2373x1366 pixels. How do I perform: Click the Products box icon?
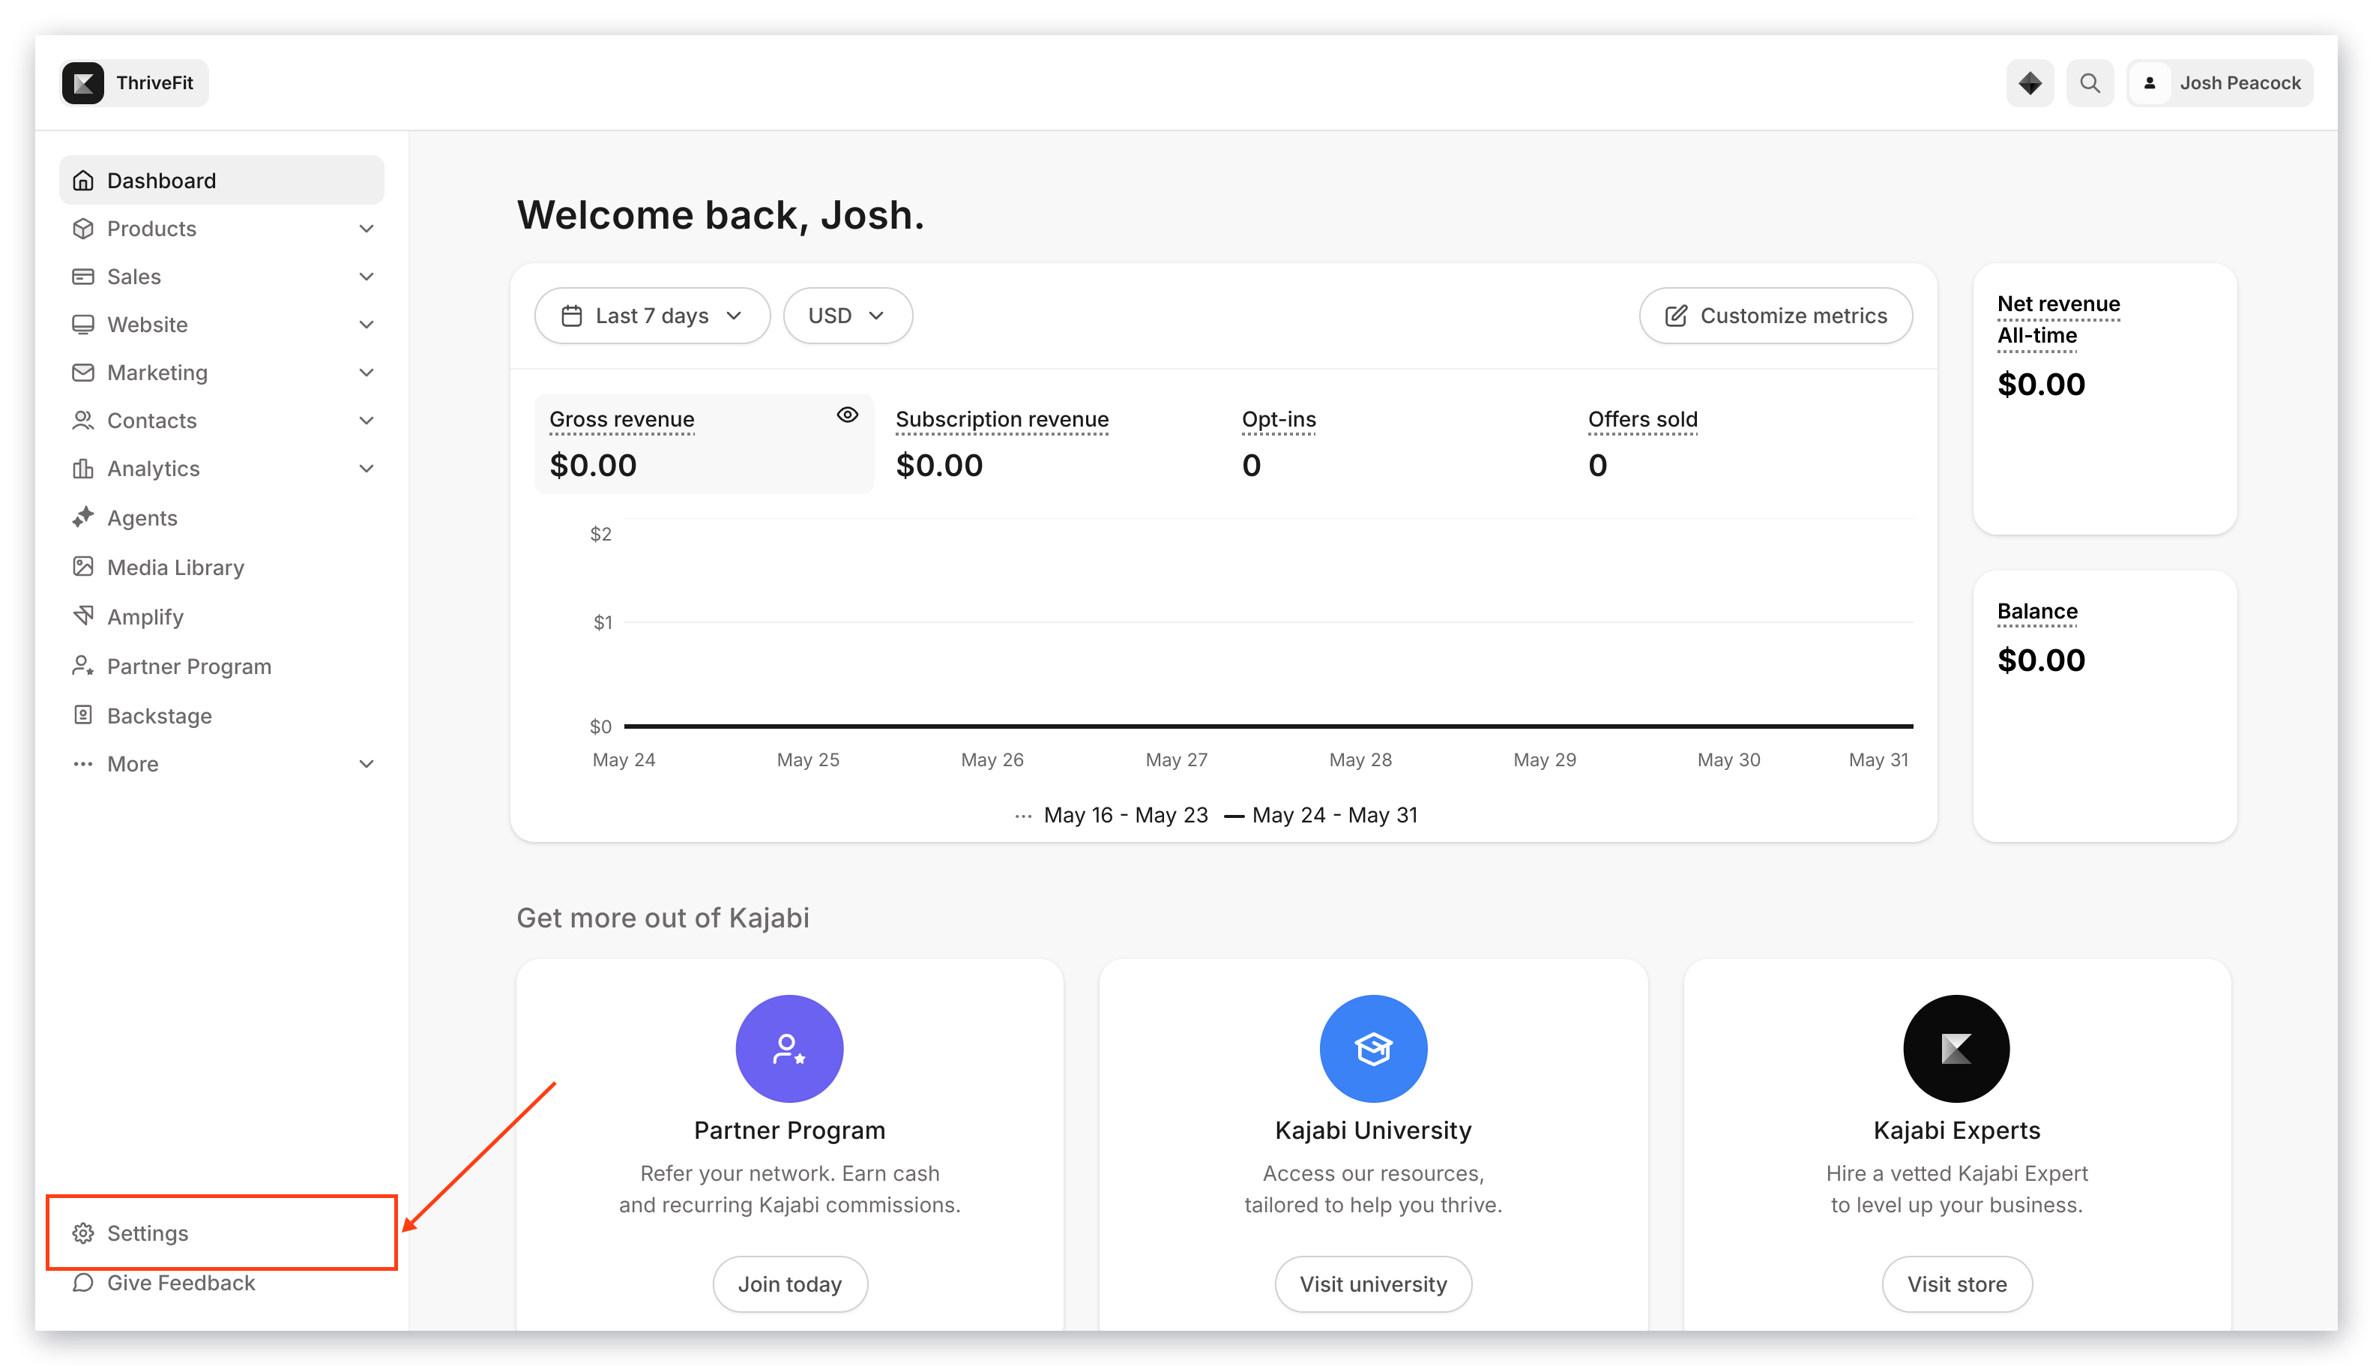click(x=82, y=228)
